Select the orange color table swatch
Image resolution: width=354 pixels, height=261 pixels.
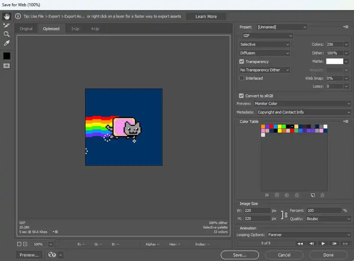tap(263, 126)
